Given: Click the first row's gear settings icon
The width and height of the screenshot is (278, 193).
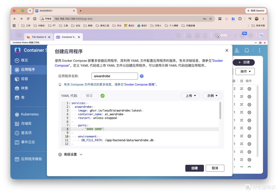Looking at the screenshot, I should (249, 89).
